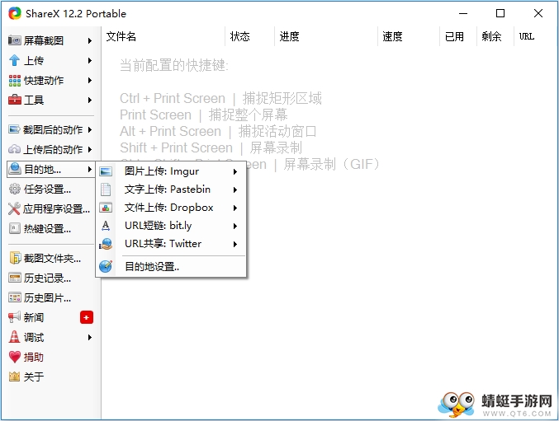Expand the Dropbox file uploader arrow

pos(235,208)
